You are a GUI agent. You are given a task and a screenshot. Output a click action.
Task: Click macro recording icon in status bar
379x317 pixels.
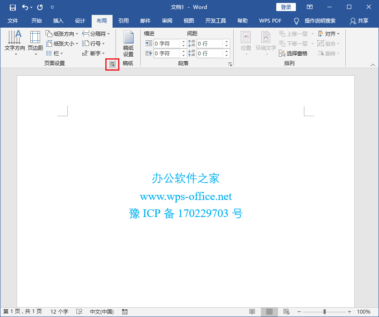click(125, 312)
